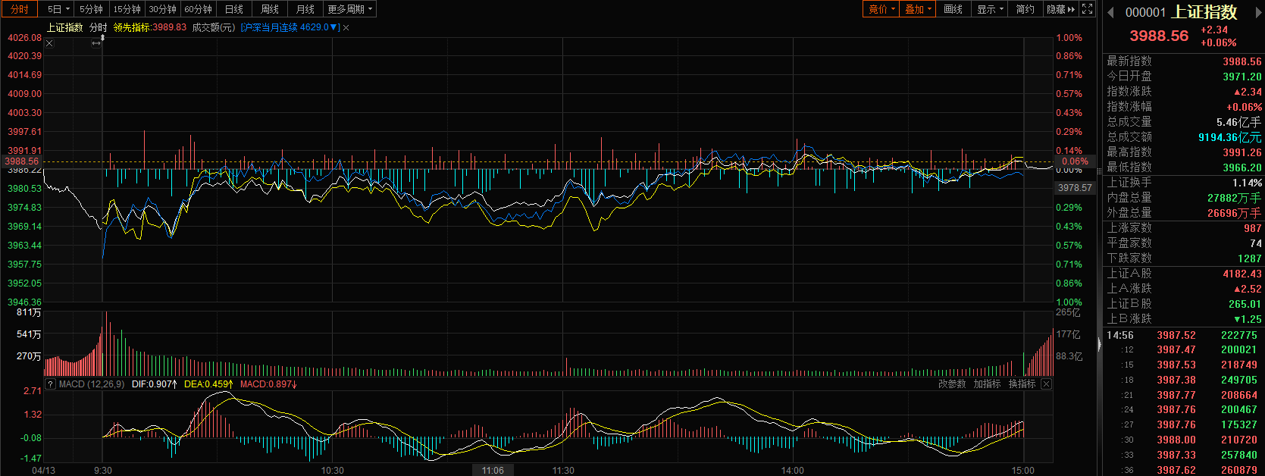Switch to the 分时 intraday tab

[19, 9]
